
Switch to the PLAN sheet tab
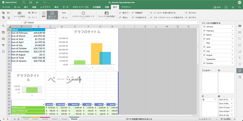tap(26, 119)
